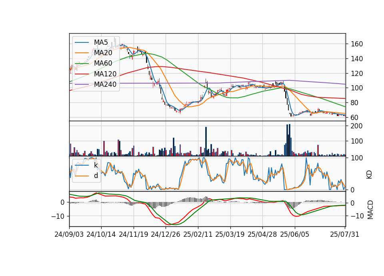
Task: Click the MA240 legend label
Action: (105, 84)
